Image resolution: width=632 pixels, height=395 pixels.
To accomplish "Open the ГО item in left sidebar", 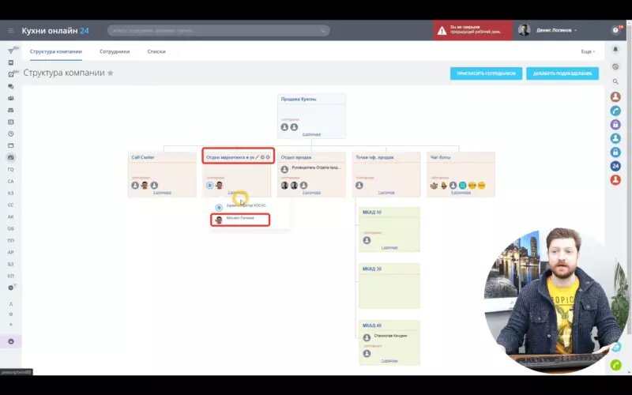I will point(11,170).
